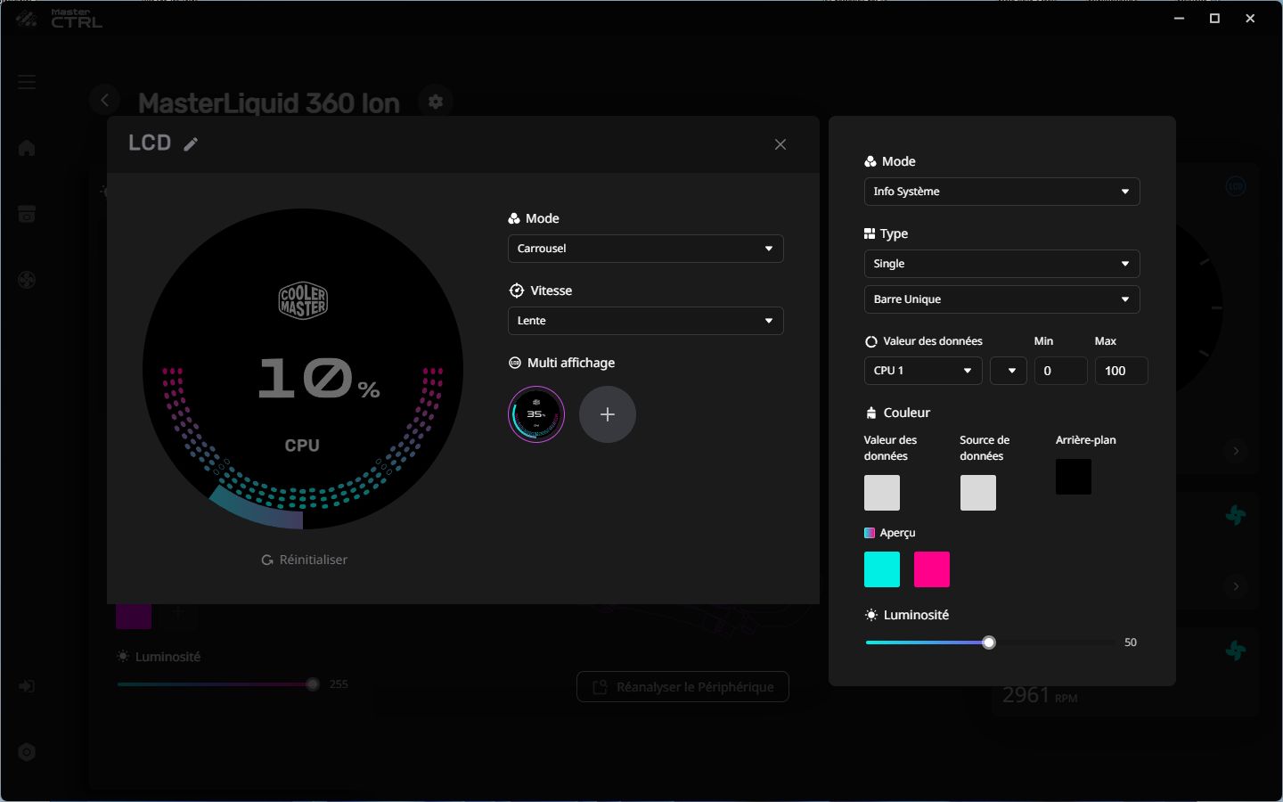This screenshot has width=1283, height=802.
Task: Click the Mode icon in LCD dialog
Action: tap(514, 218)
